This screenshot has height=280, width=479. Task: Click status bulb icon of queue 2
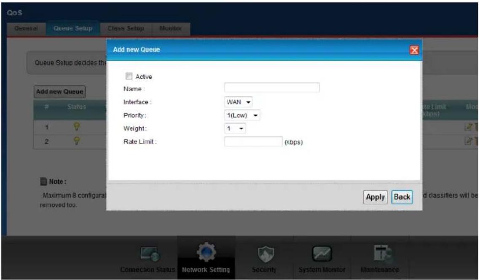(x=77, y=141)
